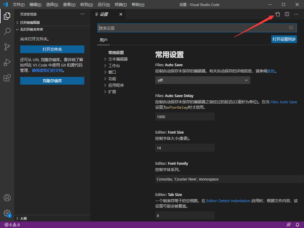Minimize the Visual Studio Code window
304x228 pixels.
[270, 4]
